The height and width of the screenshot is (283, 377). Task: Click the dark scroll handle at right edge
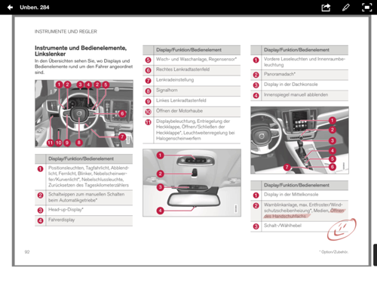(375, 254)
